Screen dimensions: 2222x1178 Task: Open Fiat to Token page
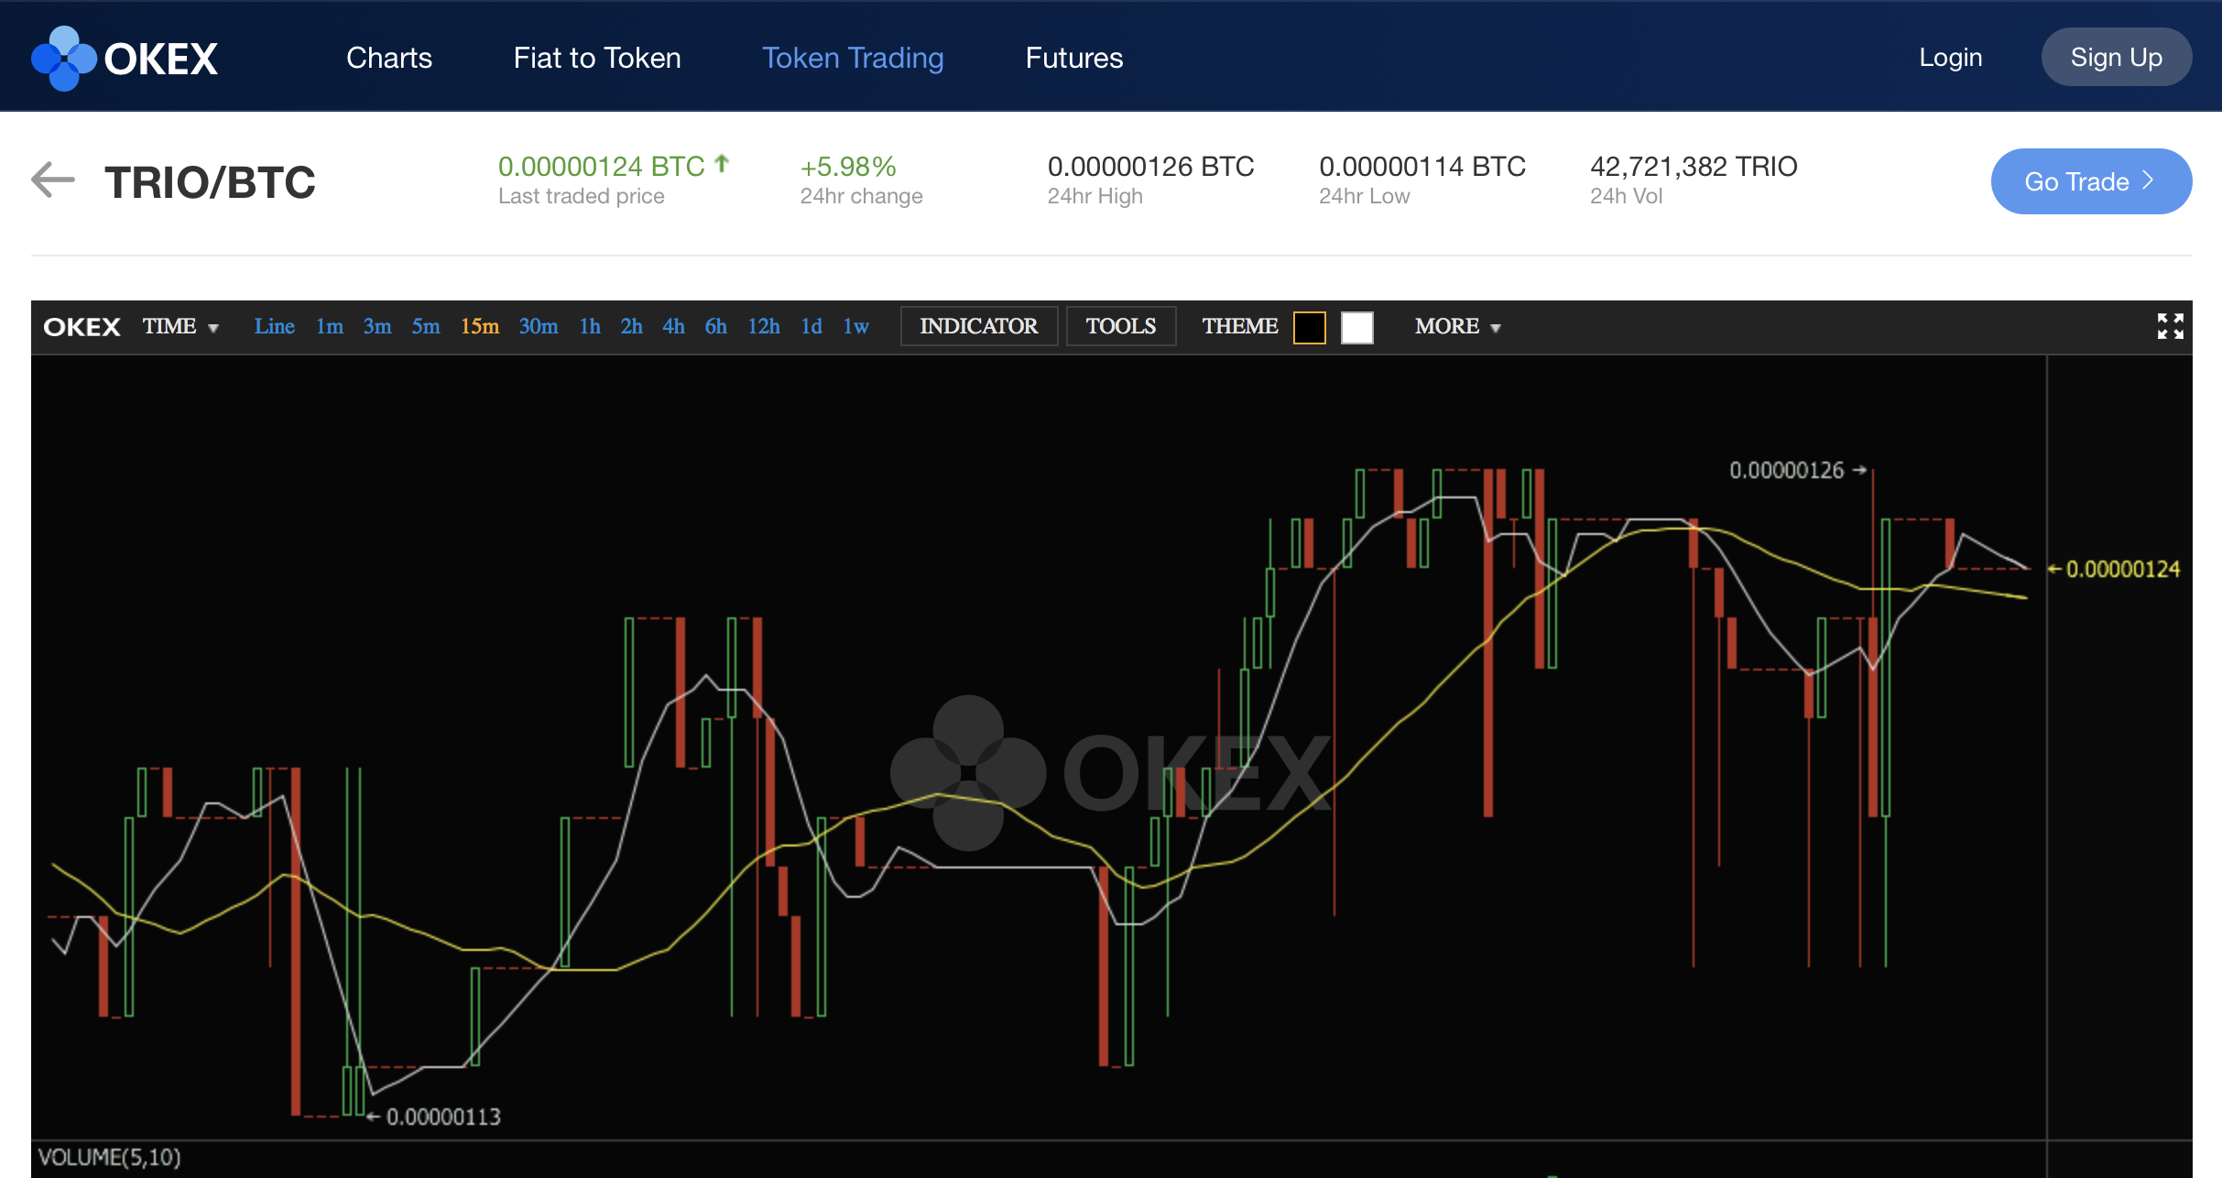coord(597,58)
